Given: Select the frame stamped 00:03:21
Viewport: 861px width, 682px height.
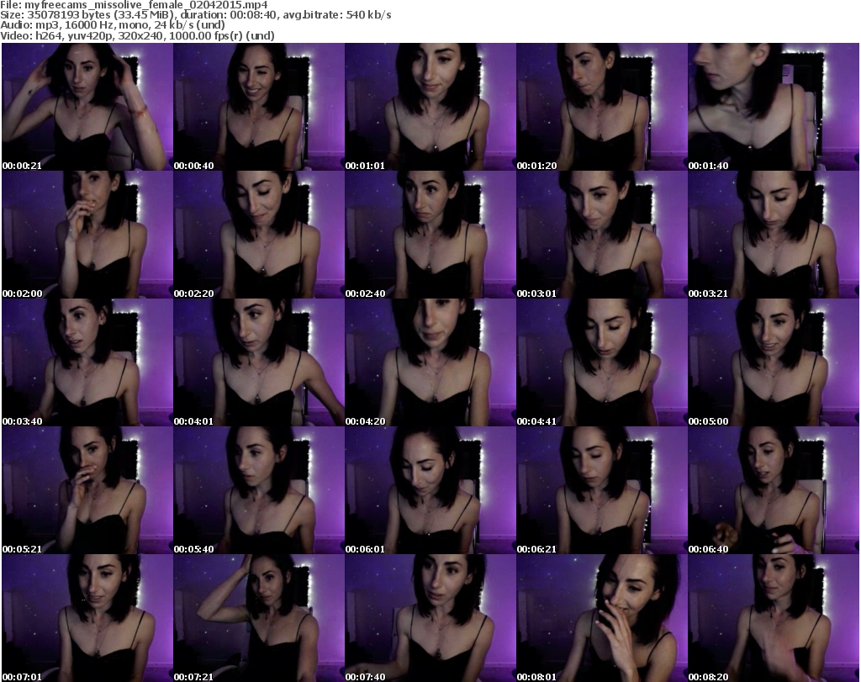Looking at the screenshot, I should click(x=774, y=235).
